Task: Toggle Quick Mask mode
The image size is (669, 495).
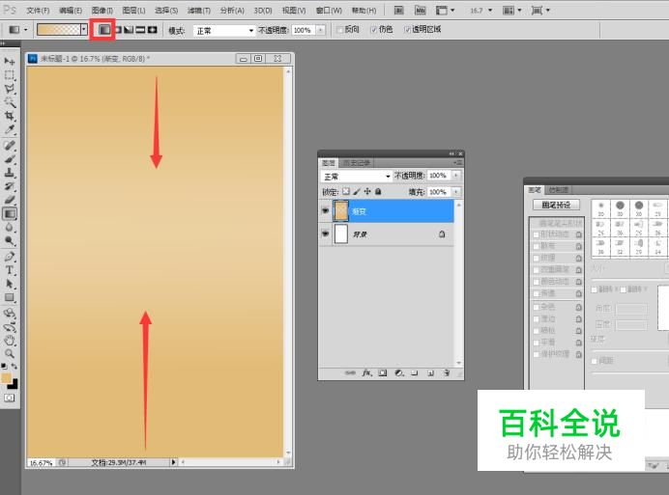Action: [9, 398]
